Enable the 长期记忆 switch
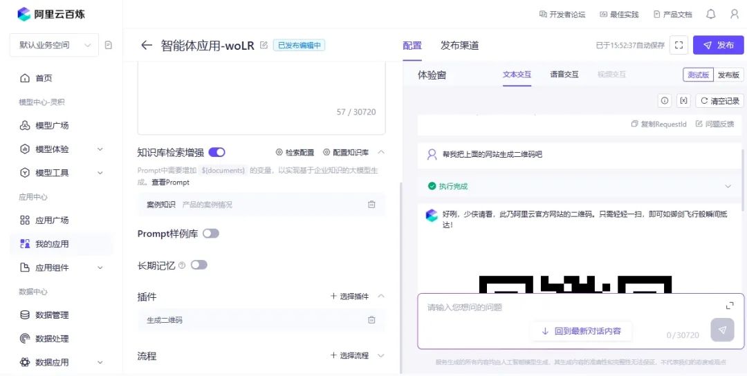The image size is (747, 376). click(x=199, y=265)
